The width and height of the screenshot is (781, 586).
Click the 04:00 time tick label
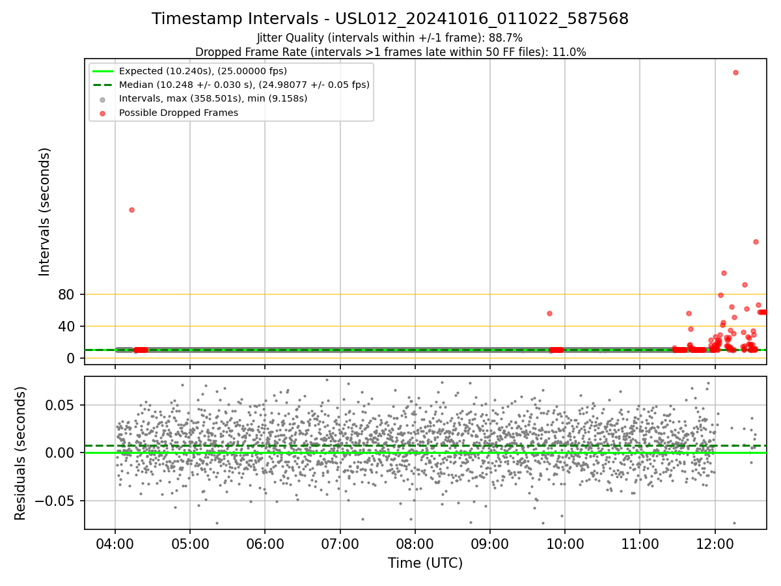point(115,543)
